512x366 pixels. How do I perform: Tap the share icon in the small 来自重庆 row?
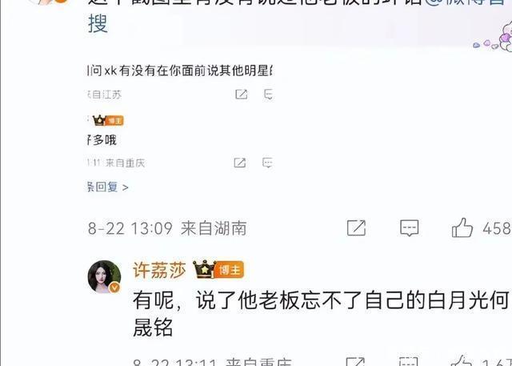240,163
